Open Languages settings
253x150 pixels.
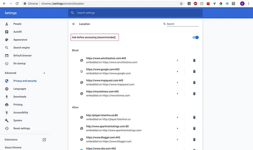pyautogui.click(x=20, y=89)
